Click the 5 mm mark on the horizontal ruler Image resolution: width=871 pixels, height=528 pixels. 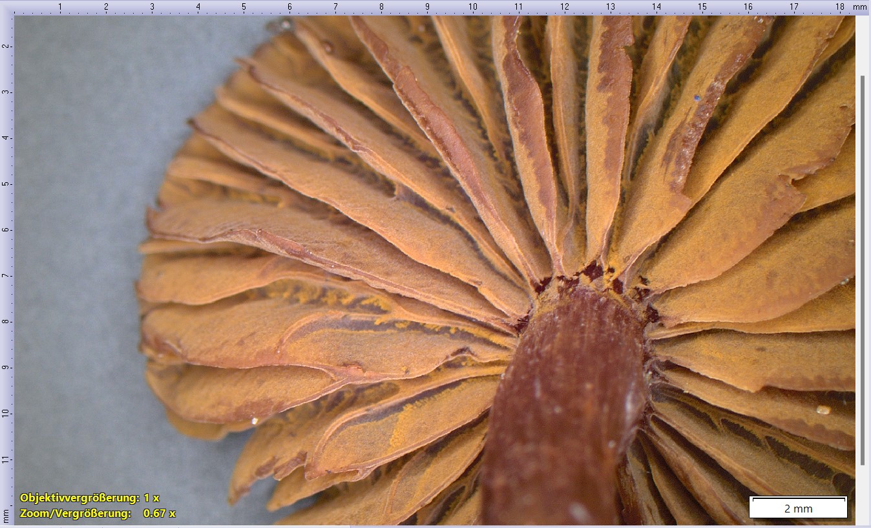point(244,7)
